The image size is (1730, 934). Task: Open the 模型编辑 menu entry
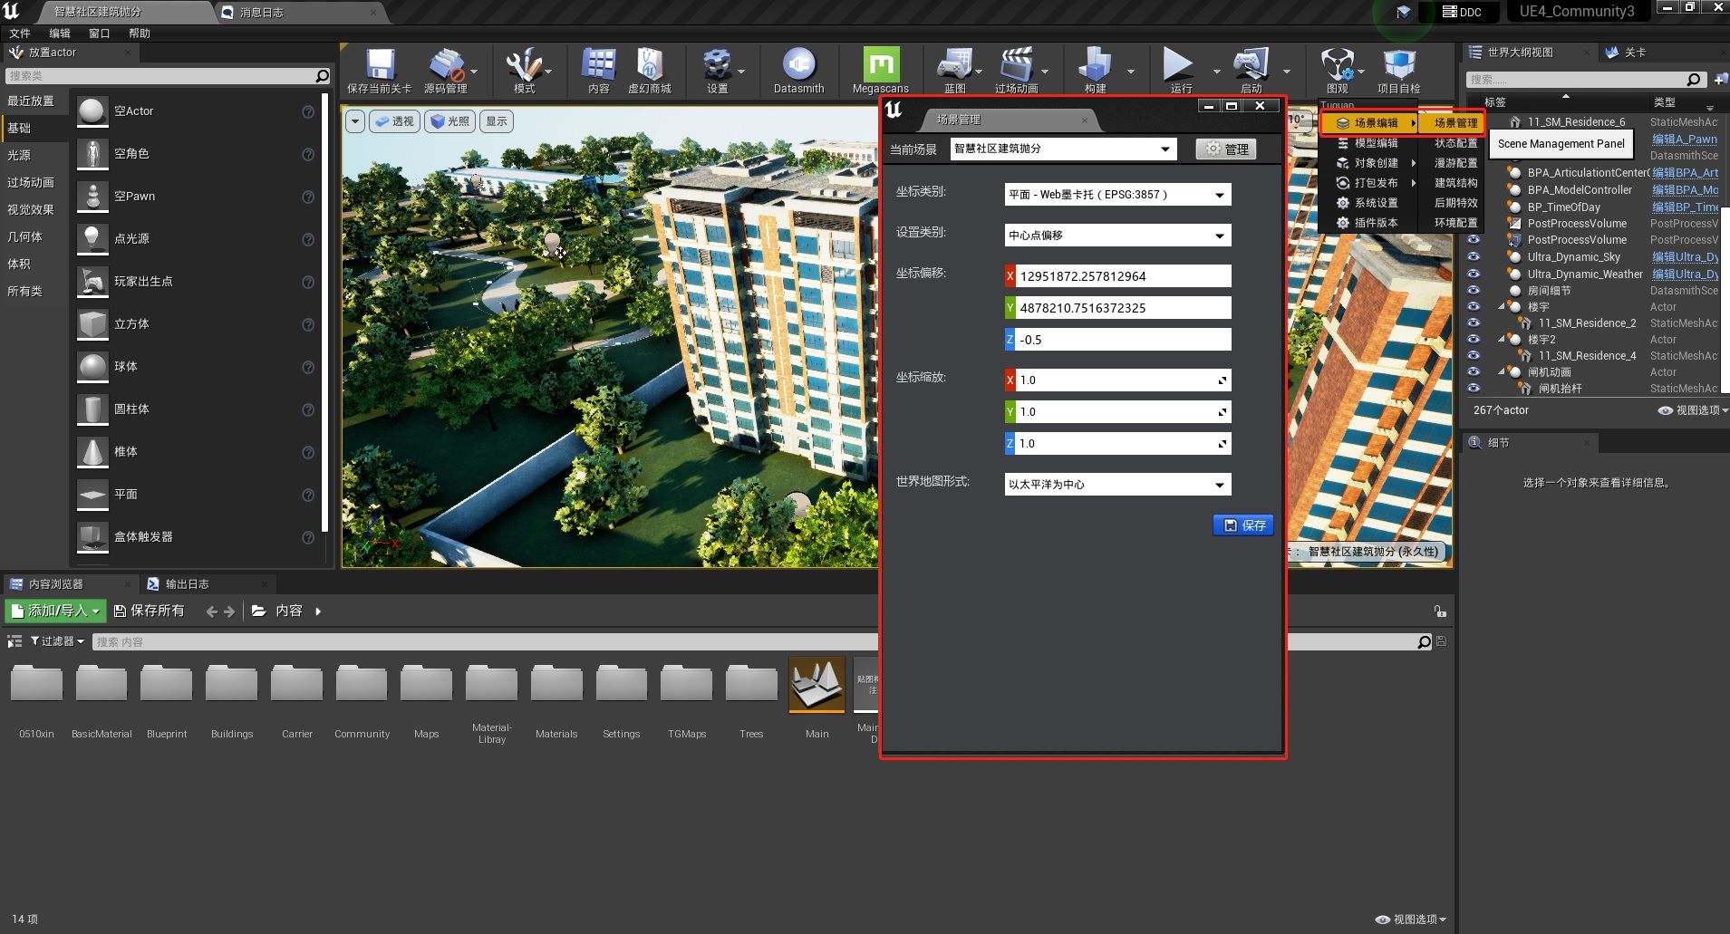pos(1375,143)
